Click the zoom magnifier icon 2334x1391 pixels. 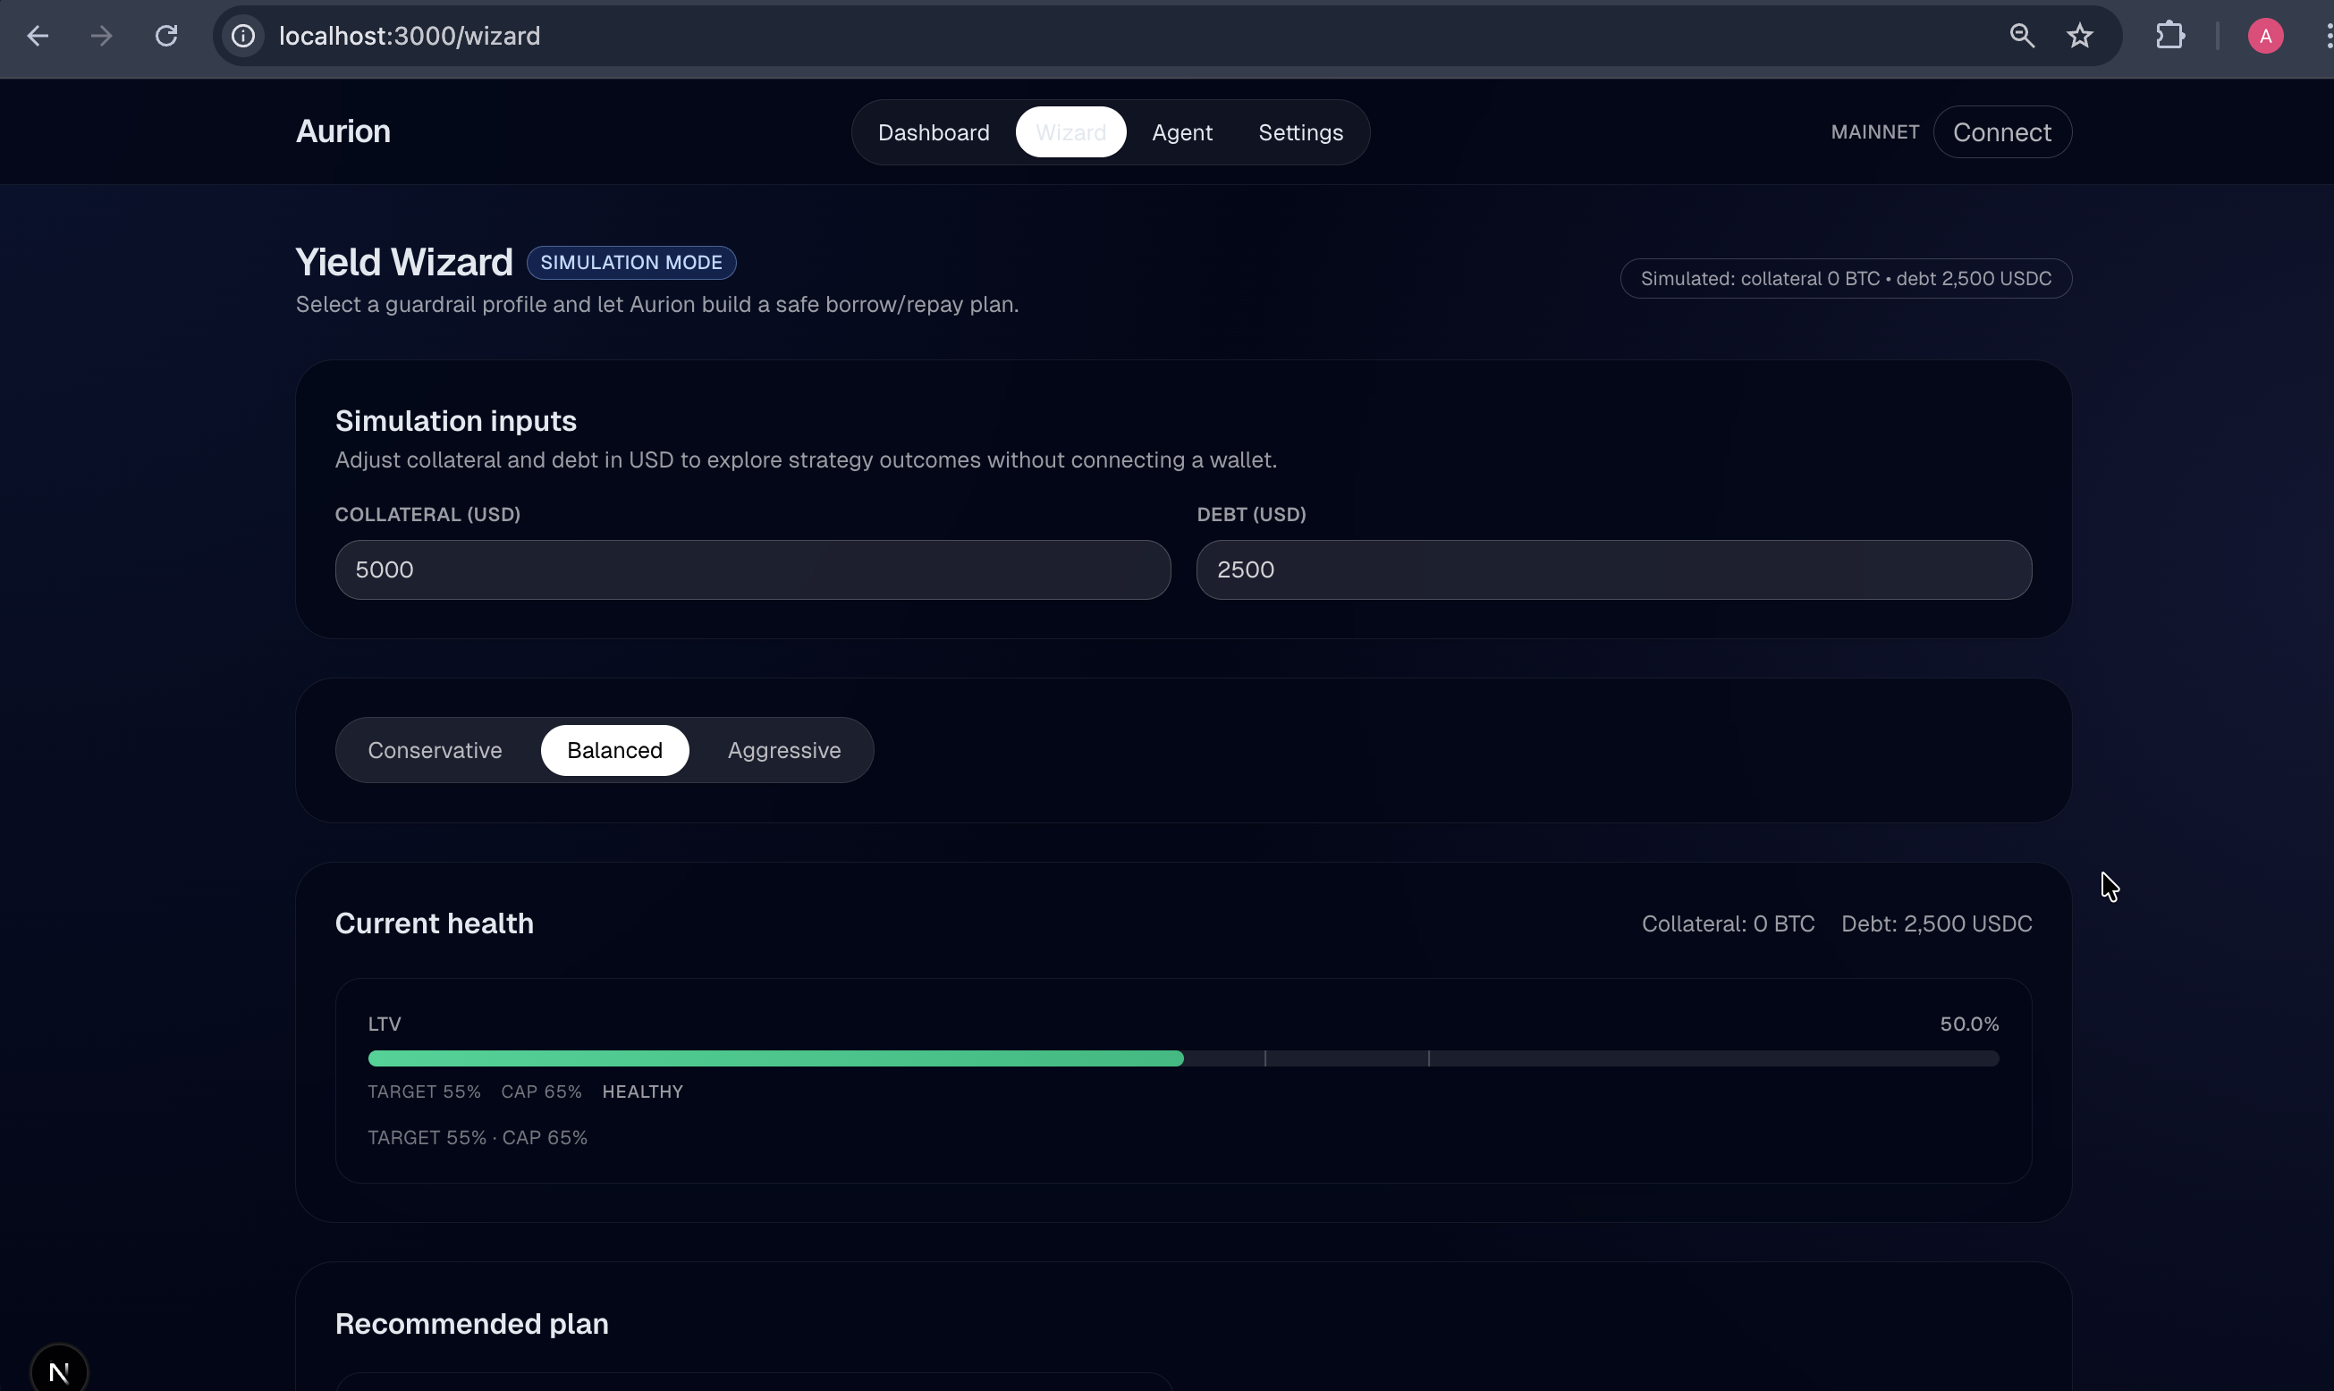2022,36
